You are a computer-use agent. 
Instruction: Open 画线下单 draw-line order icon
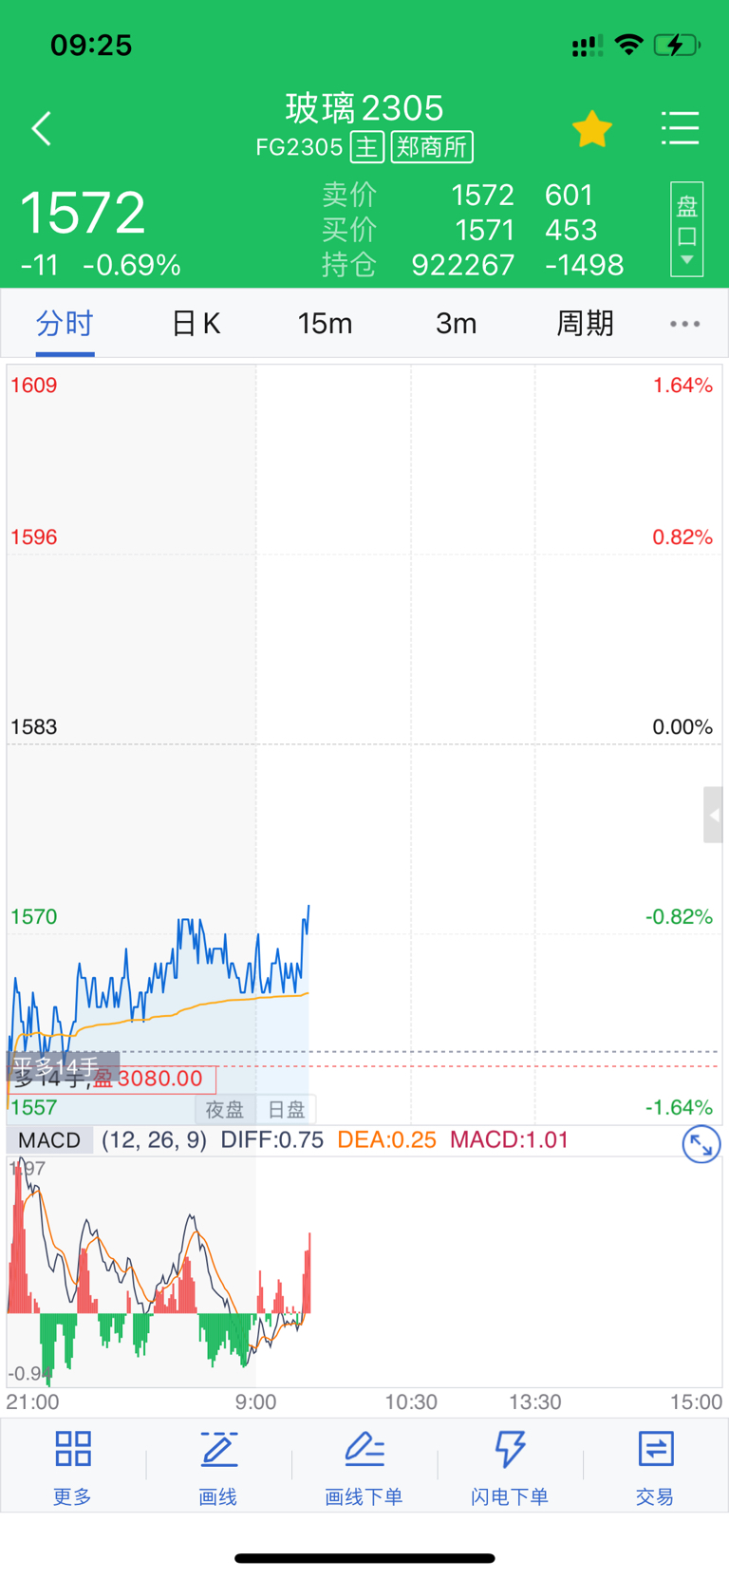tap(364, 1467)
